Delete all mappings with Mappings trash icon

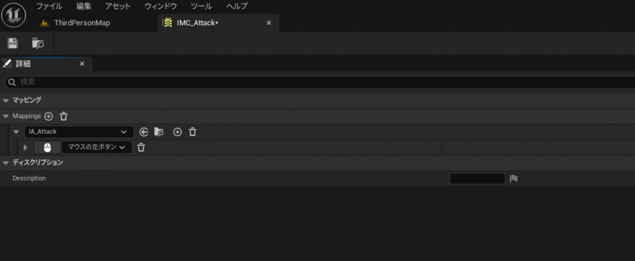point(64,116)
